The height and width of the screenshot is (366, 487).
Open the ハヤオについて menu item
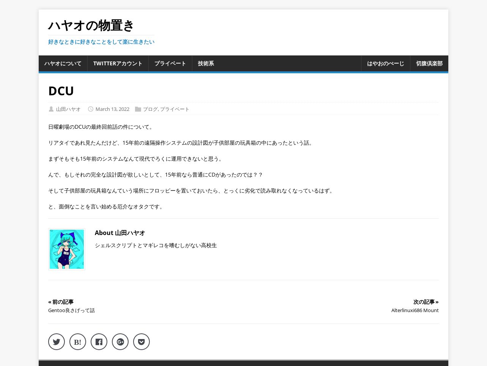[63, 63]
